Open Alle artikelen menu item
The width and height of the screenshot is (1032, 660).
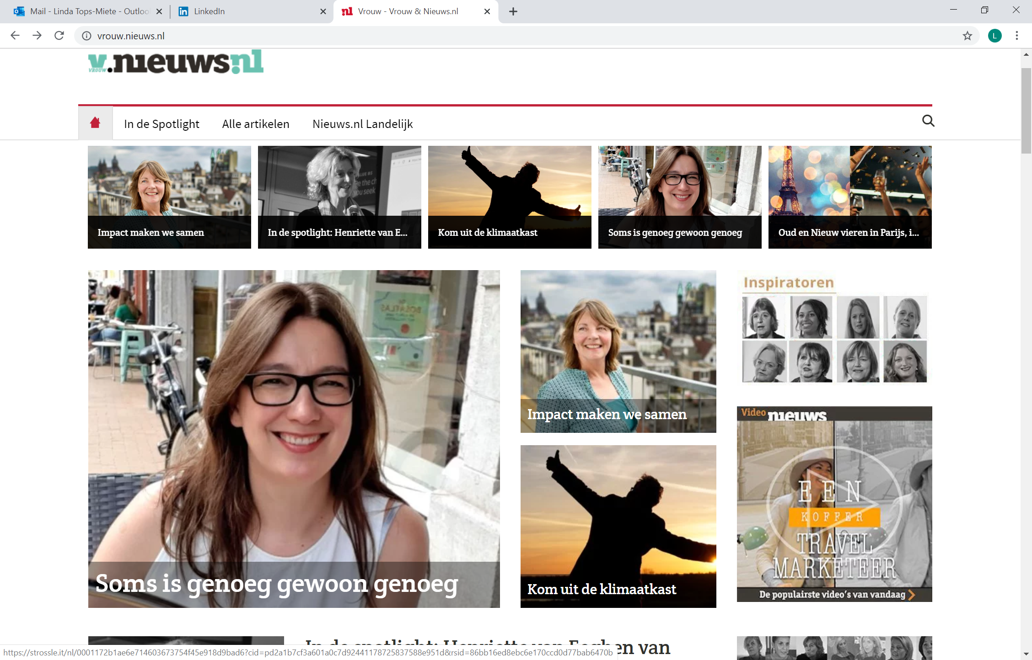point(256,124)
